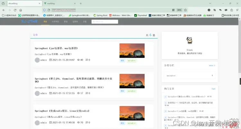Go back with the browser back arrow
241x129 pixels.
4,10
